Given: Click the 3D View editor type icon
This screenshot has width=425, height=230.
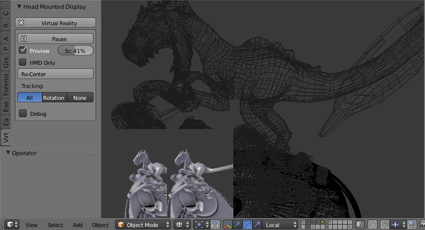Looking at the screenshot, I should 12,225.
